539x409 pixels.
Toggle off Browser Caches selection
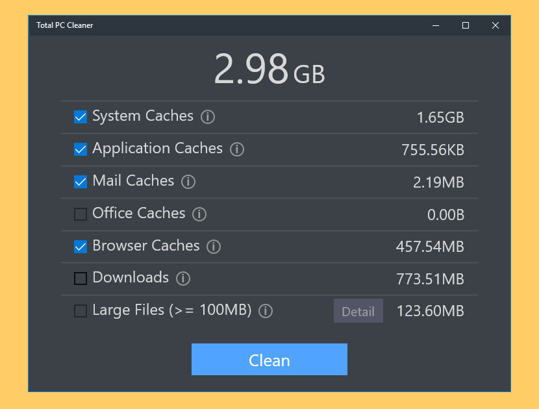pos(80,247)
